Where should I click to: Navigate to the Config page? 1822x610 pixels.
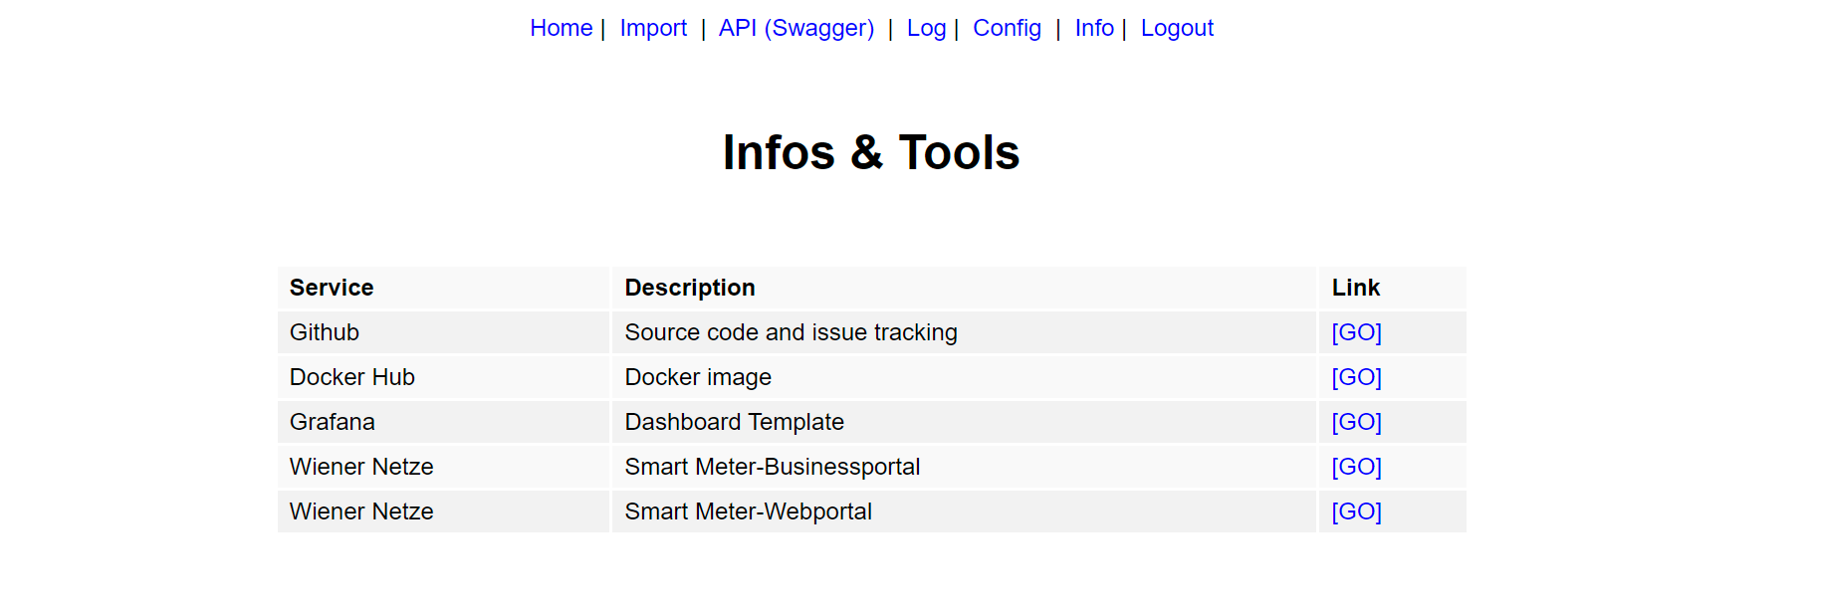[1007, 28]
